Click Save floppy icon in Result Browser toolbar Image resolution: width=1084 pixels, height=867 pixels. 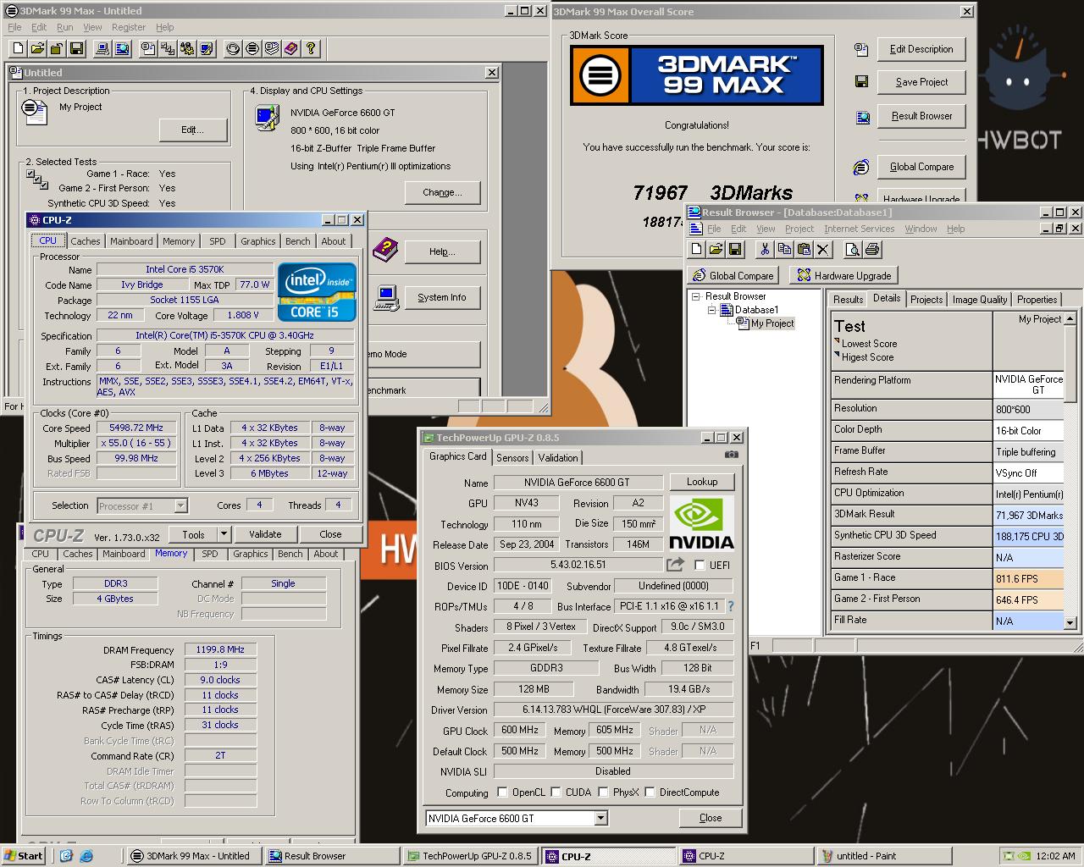[x=735, y=249]
